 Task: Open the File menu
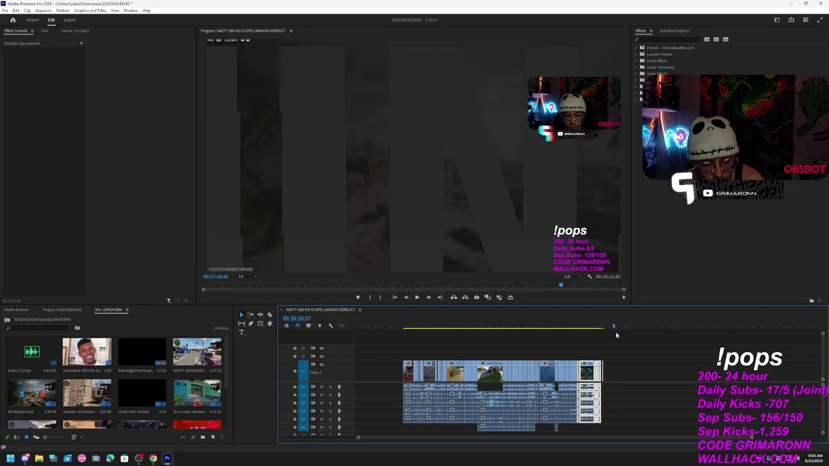pos(5,10)
